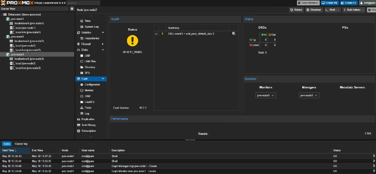Viewport: 376px width, 174px height.
Task: Open the Server View dropdown
Action: [67, 9]
